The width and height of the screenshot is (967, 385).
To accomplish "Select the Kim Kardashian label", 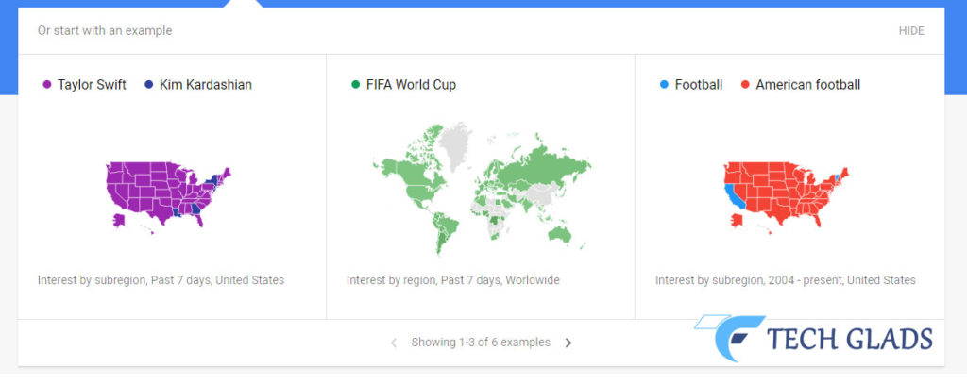I will 206,85.
